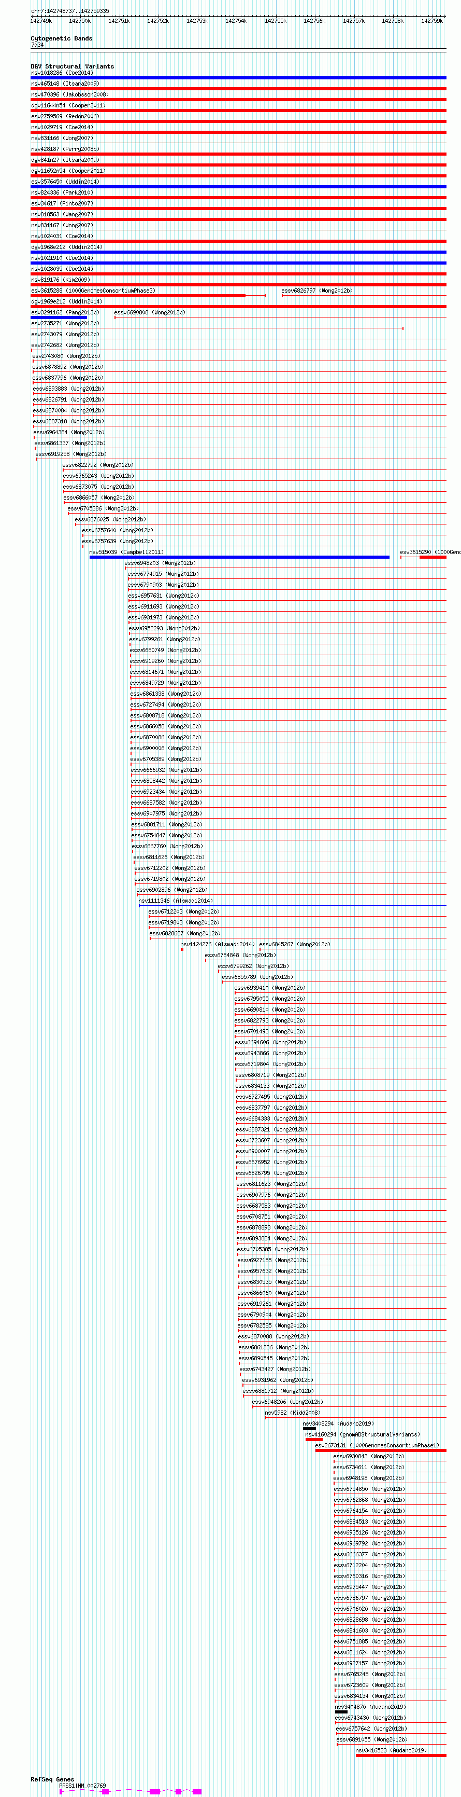Click the blue nsv515039 variant bar
461x1797 pixels.
click(x=239, y=557)
